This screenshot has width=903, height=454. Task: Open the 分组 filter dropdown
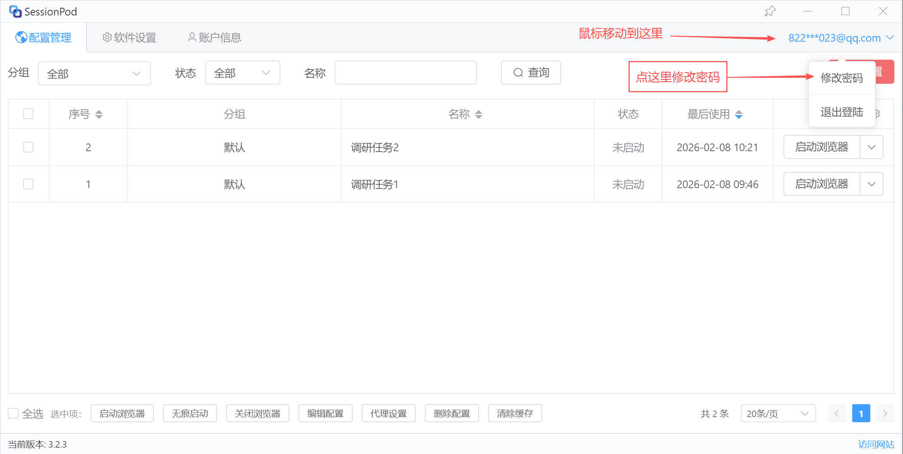(x=94, y=73)
